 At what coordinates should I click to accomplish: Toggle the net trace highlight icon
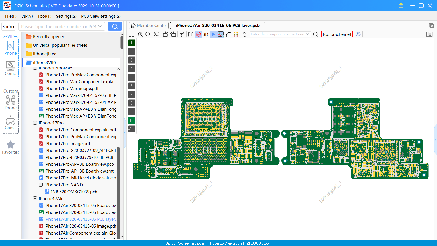tap(221, 34)
